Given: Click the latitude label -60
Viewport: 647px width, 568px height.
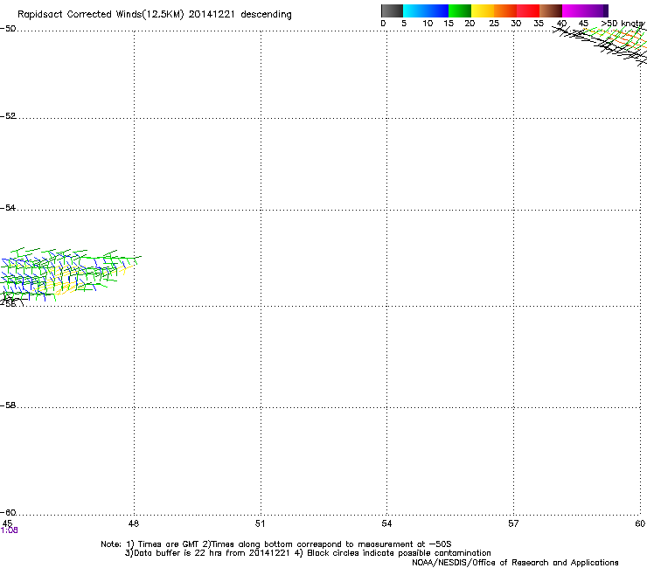Looking at the screenshot, I should point(8,512).
